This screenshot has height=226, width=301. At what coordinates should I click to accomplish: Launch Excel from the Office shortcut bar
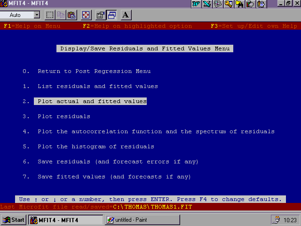coord(206,4)
